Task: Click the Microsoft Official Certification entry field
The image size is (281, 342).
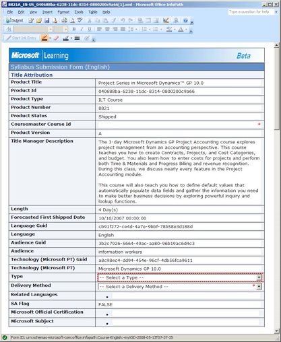Action: (x=185, y=314)
